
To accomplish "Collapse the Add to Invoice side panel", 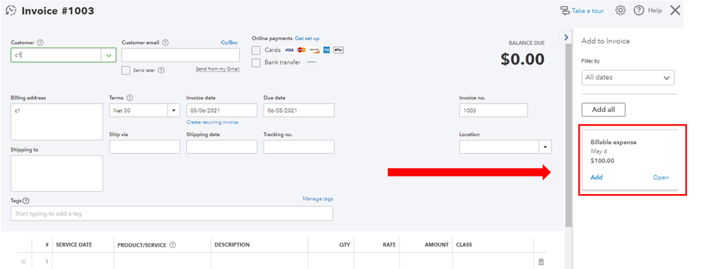I will click(x=566, y=37).
